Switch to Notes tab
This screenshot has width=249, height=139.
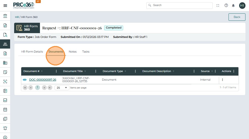[x=73, y=52]
